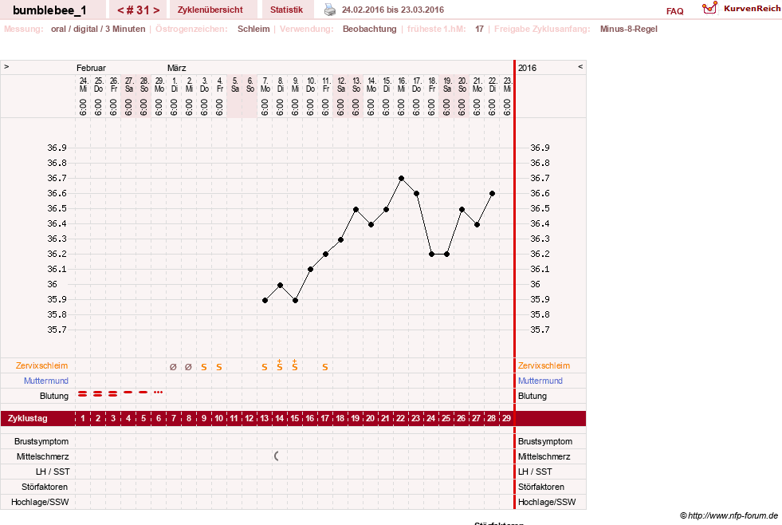Click the 'Minus-8-Regel' setting value

(x=628, y=29)
